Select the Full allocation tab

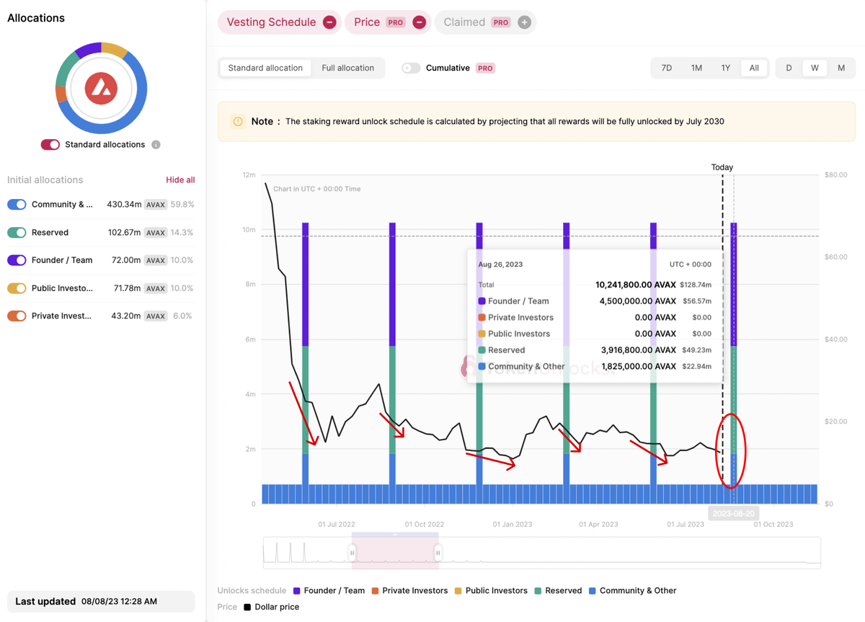pos(348,68)
